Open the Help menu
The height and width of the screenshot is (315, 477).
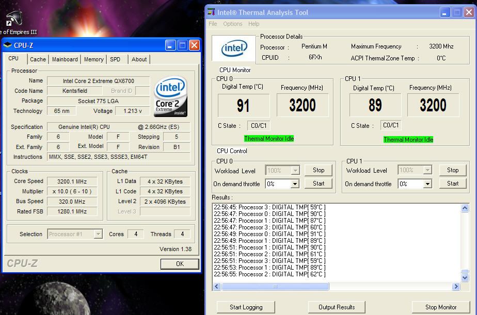click(253, 24)
